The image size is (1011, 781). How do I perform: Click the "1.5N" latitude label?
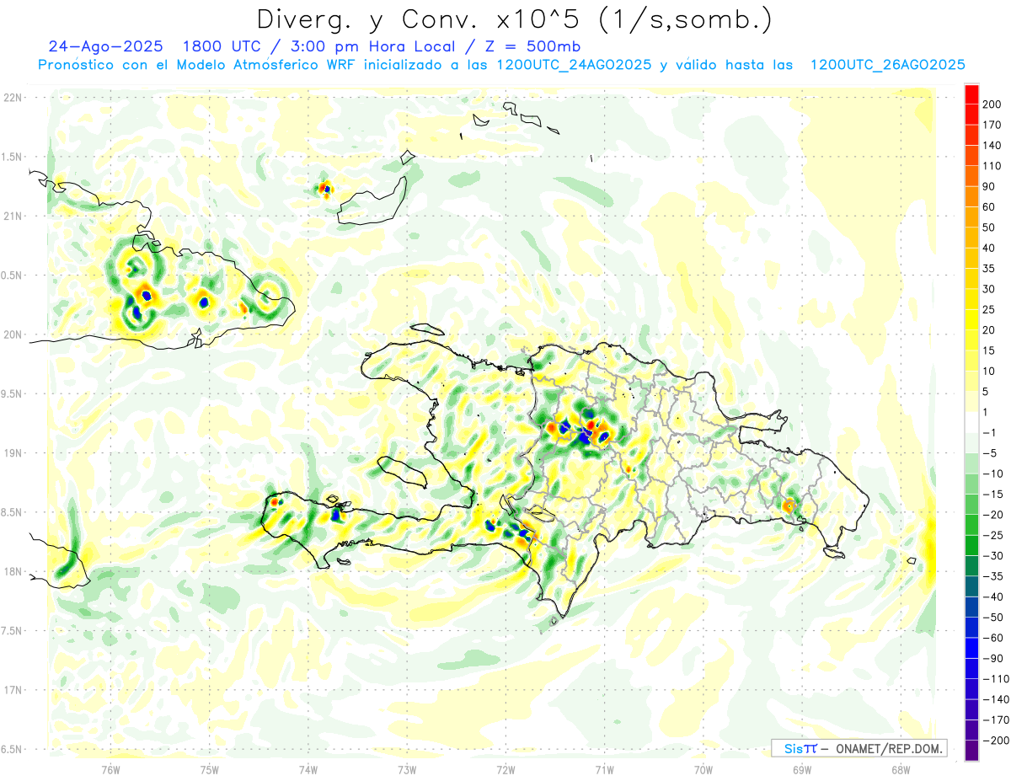coord(13,157)
